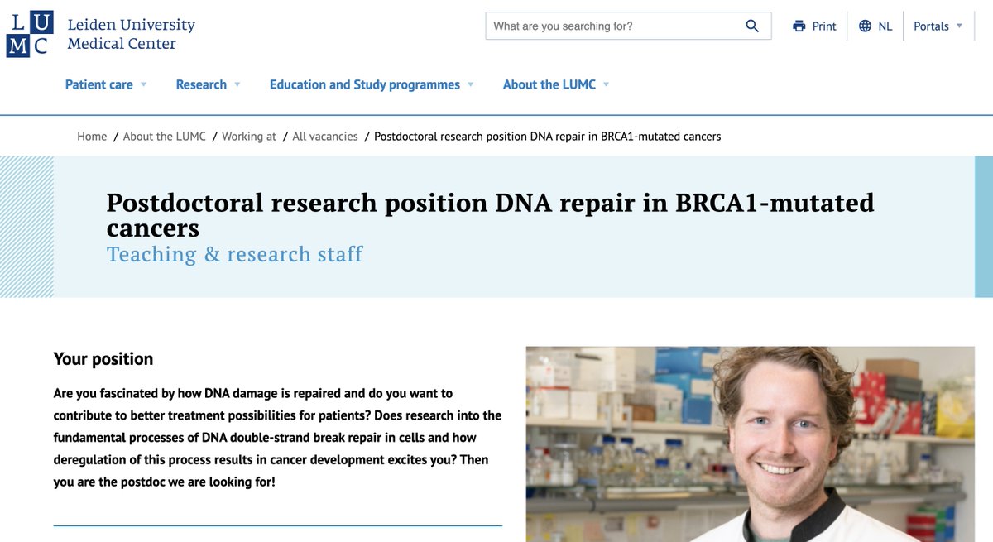Open 'Working at' breadcrumb link
The height and width of the screenshot is (542, 993).
(x=249, y=136)
